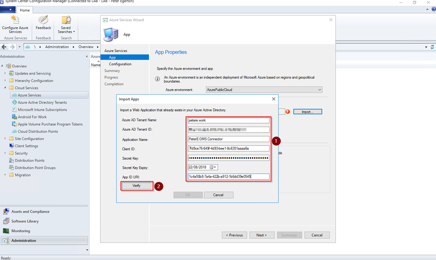This screenshot has width=436, height=260.
Task: Click the Verify button
Action: click(136, 186)
